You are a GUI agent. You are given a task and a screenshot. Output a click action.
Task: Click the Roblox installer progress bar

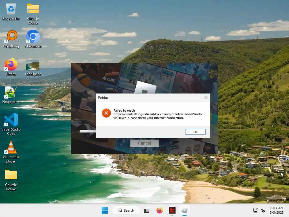click(87, 131)
